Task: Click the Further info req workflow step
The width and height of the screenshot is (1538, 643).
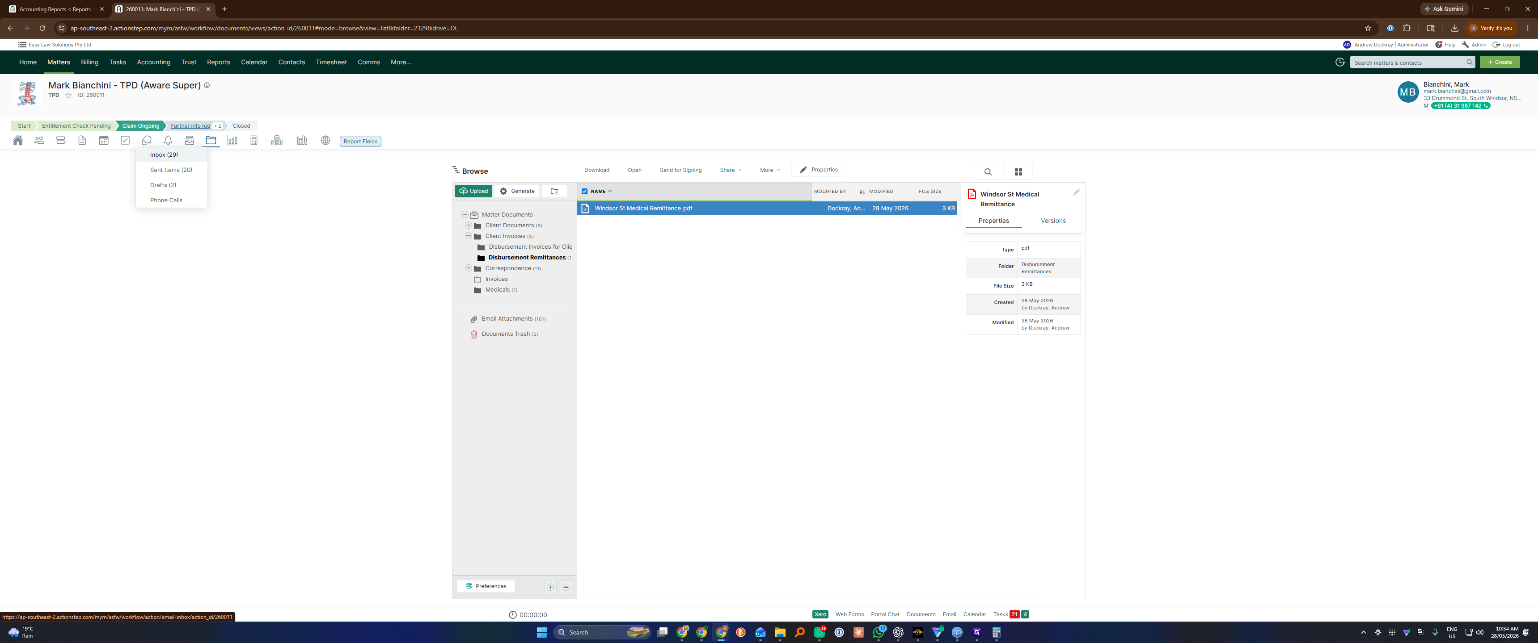Action: [190, 126]
